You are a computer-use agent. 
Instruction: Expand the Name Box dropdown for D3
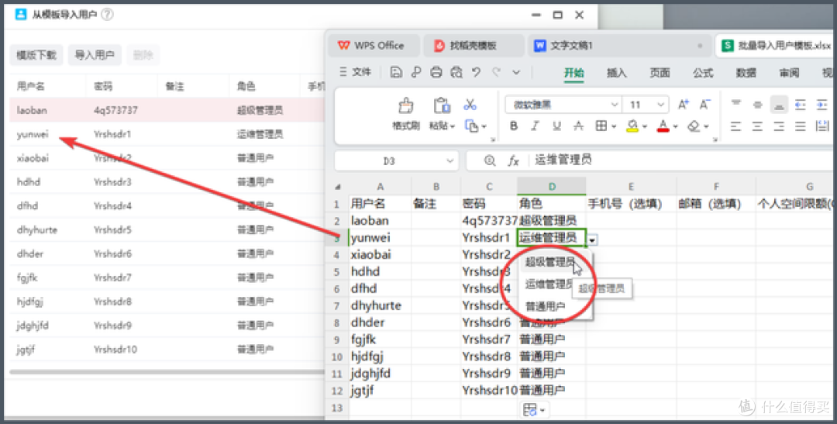tap(449, 160)
